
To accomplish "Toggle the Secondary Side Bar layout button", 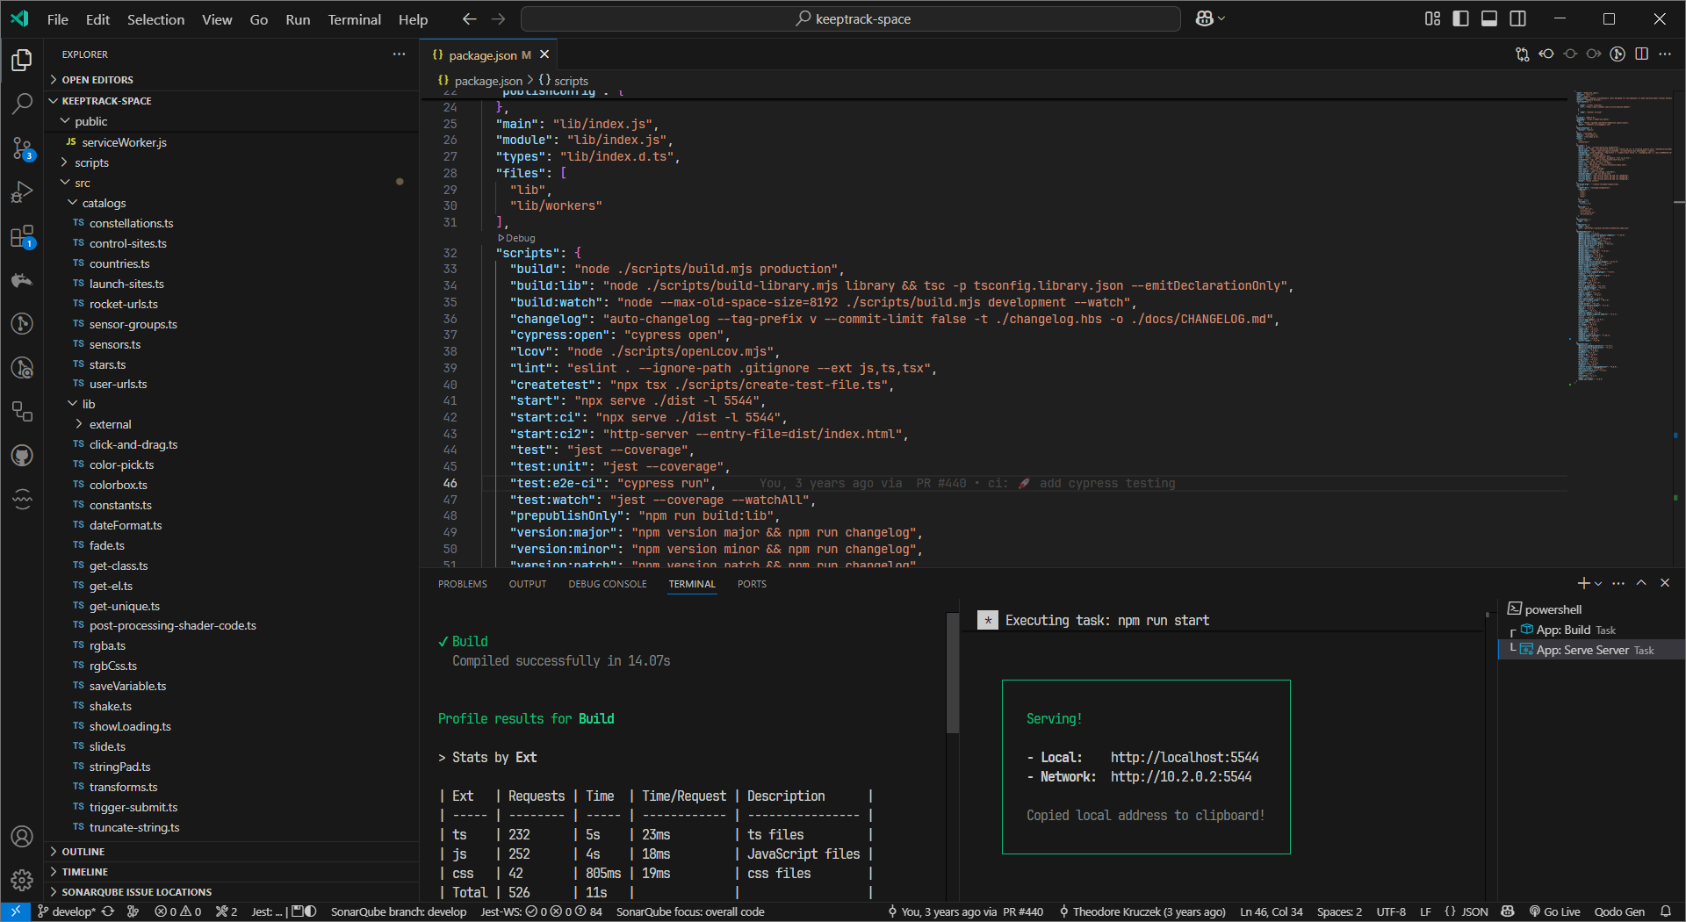I will point(1517,18).
